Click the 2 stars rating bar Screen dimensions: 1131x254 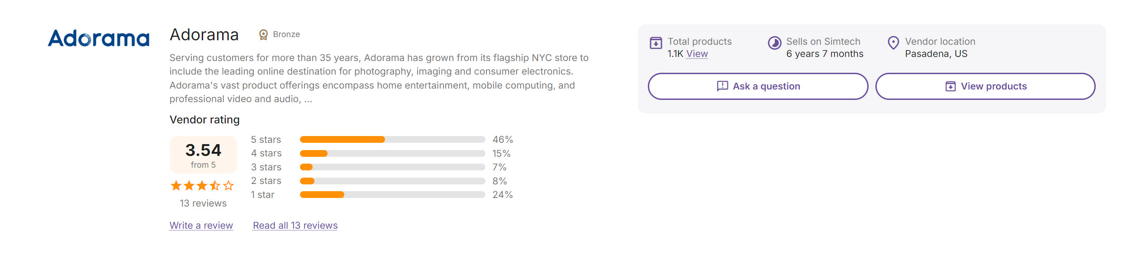point(392,181)
